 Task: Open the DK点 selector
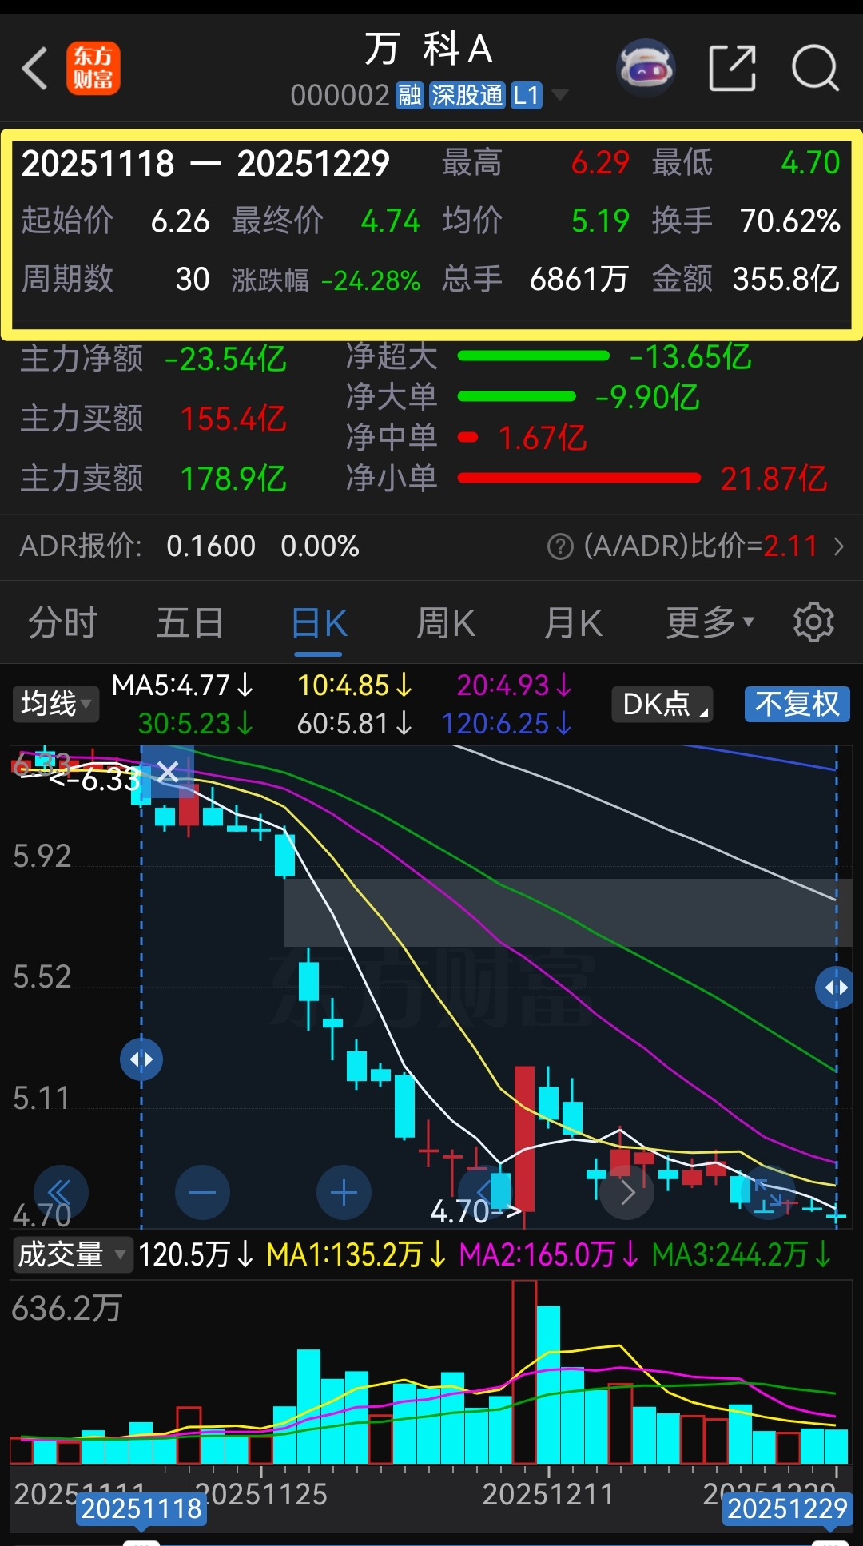click(x=662, y=704)
